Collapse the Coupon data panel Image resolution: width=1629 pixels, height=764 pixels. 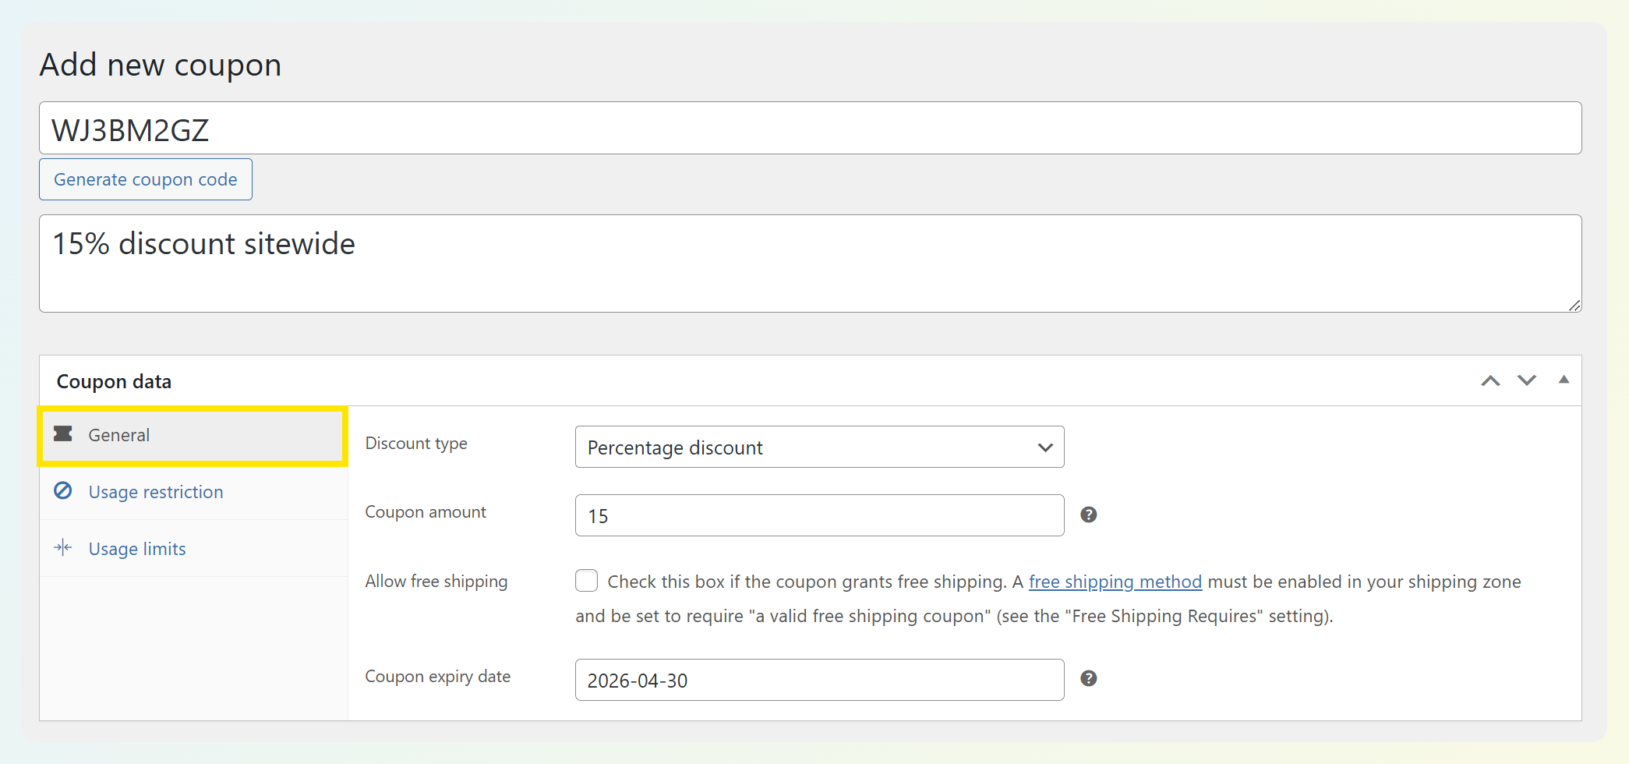tap(1563, 380)
